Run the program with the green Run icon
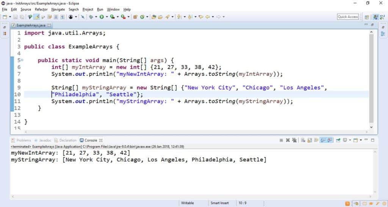Screen dimensions: 388x207 coord(102,17)
